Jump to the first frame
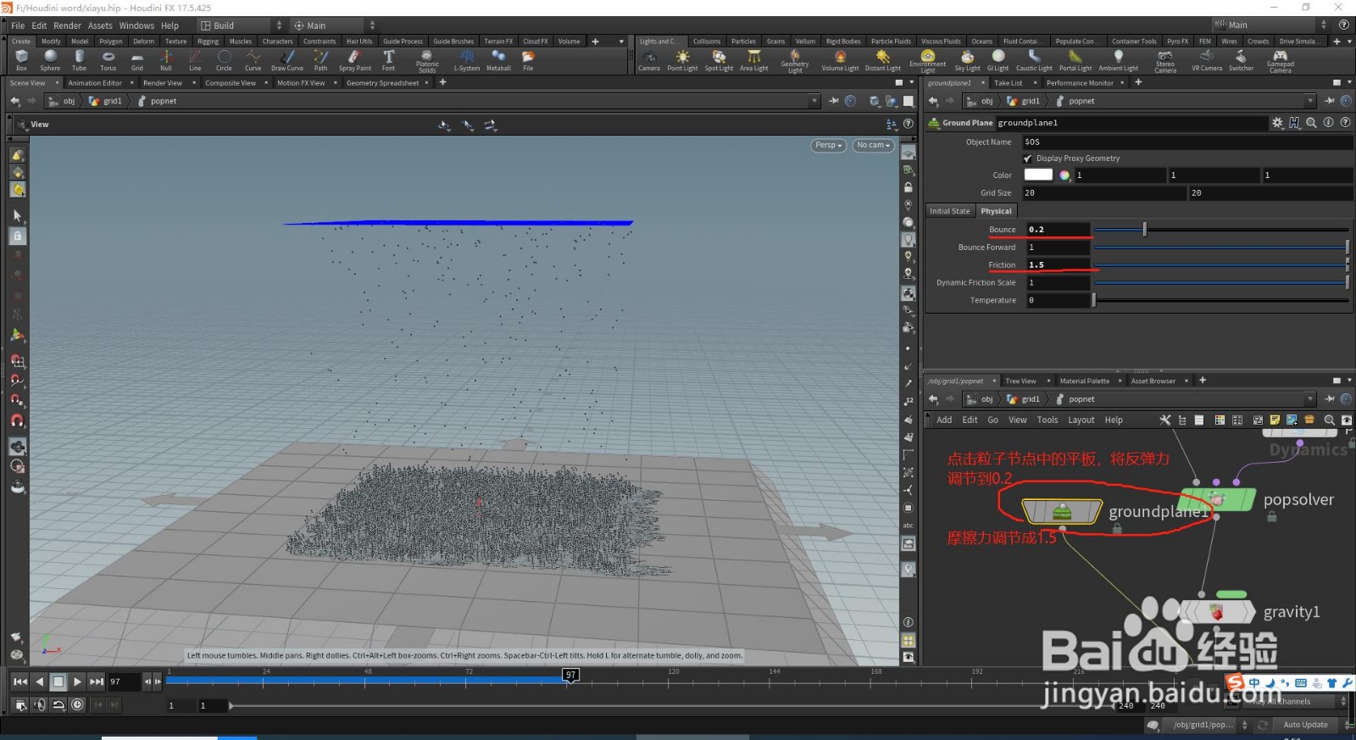 point(20,681)
